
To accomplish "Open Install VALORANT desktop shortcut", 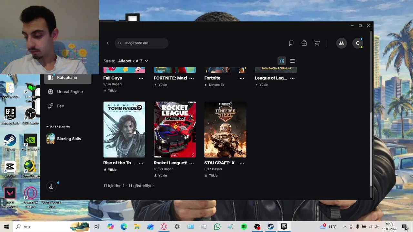I will (10, 197).
